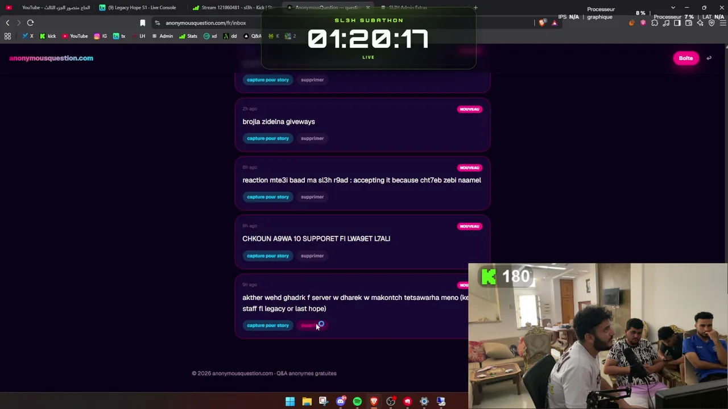The width and height of the screenshot is (728, 409).
Task: Open the Extensions puzzle-piece icon
Action: coord(655,23)
